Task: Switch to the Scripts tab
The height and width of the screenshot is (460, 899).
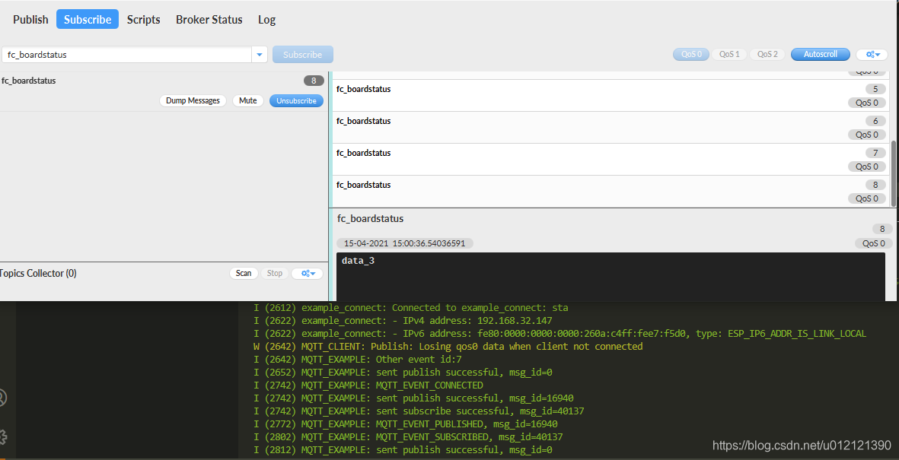Action: [x=143, y=20]
